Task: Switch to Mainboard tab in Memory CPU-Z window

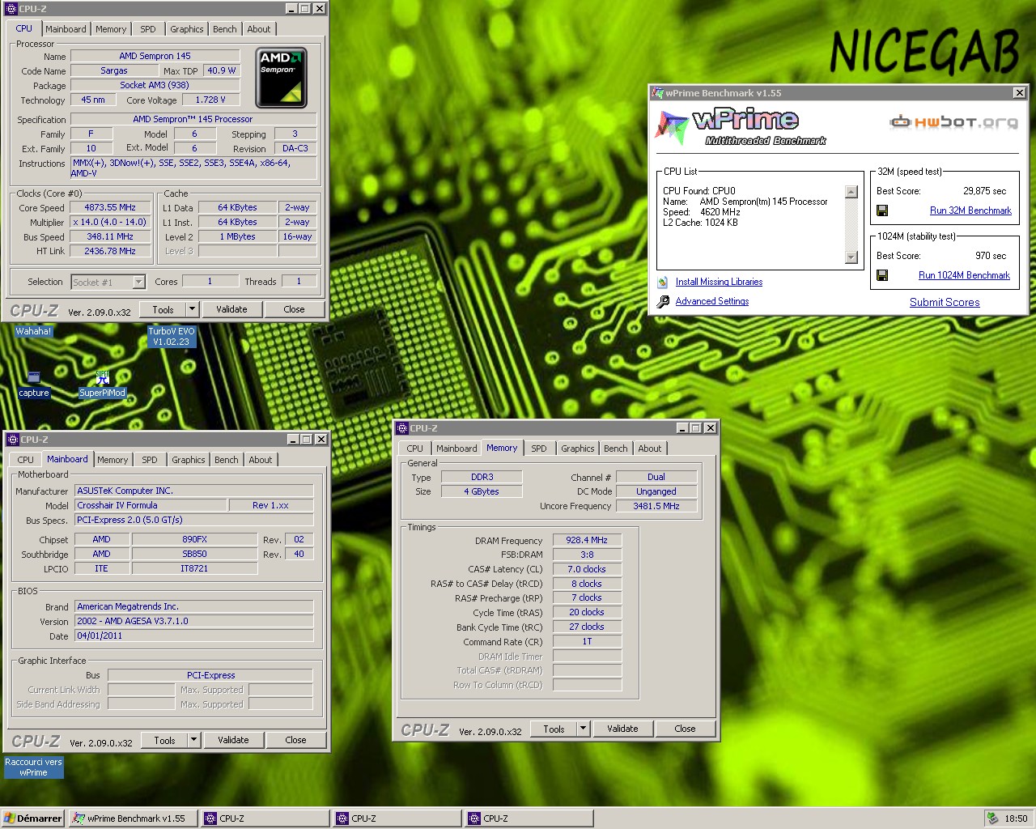Action: [456, 449]
